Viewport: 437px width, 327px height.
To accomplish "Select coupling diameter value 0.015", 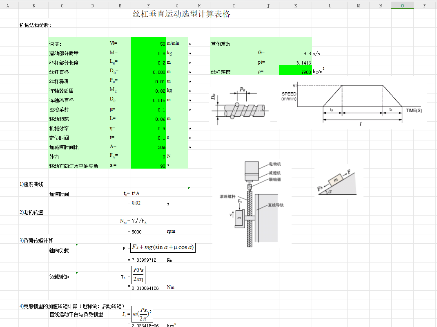I will click(148, 99).
